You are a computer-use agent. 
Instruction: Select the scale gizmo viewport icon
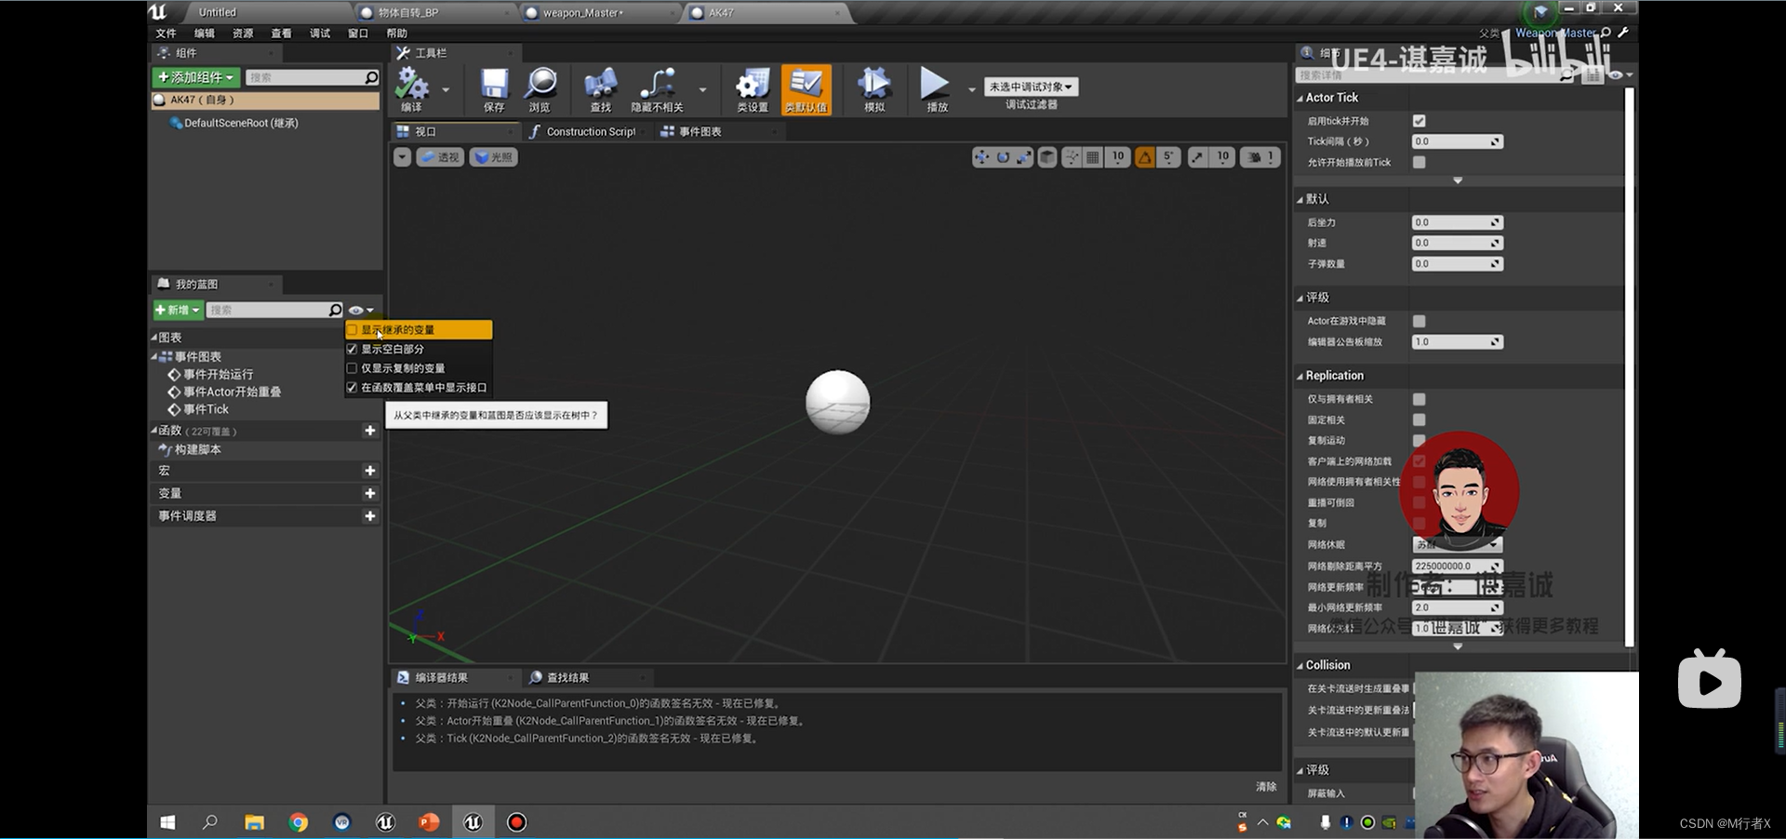(1023, 157)
